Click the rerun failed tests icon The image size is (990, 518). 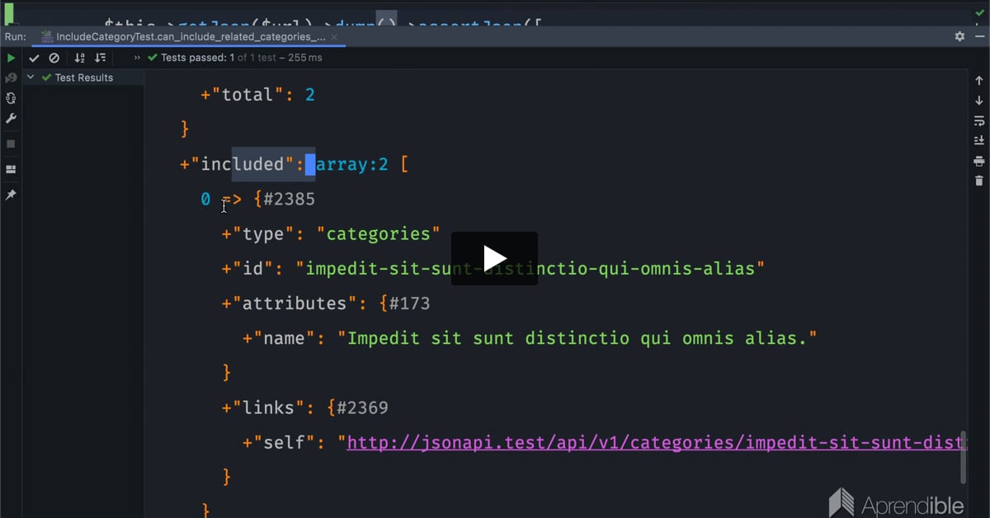click(x=11, y=78)
